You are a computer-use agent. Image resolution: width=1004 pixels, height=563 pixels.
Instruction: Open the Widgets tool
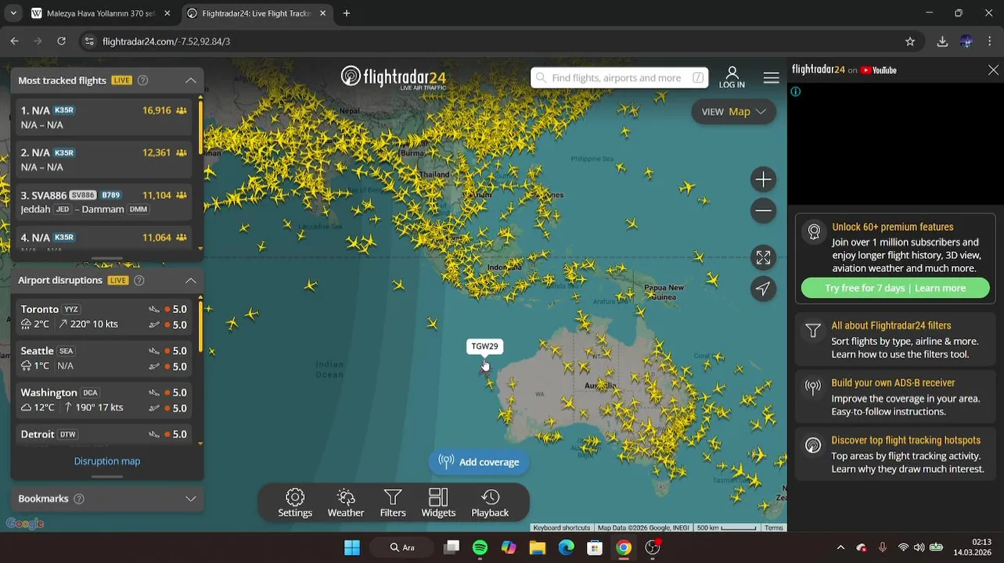(x=438, y=503)
